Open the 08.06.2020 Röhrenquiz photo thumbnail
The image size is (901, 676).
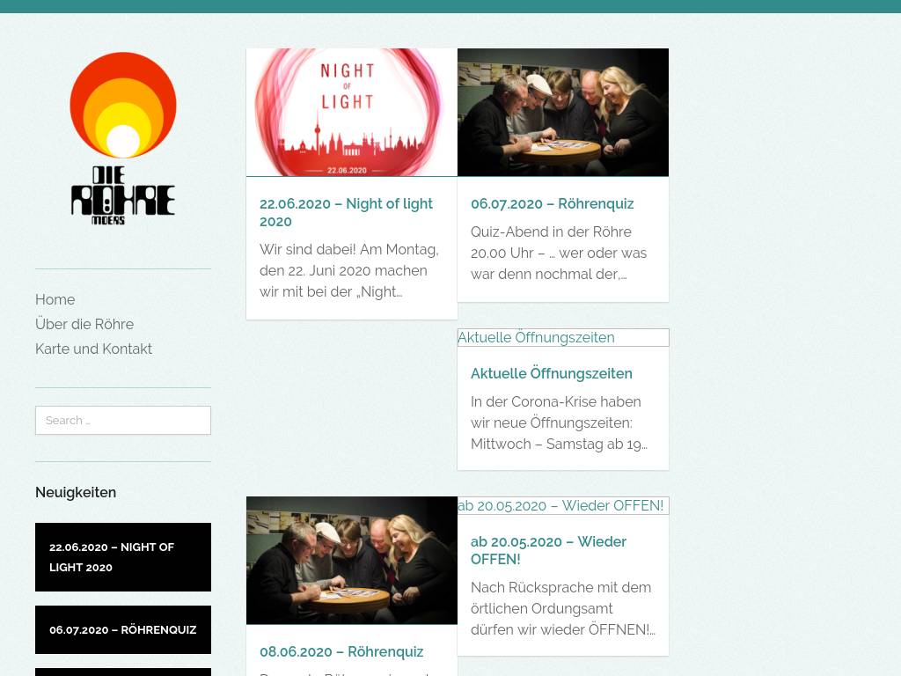[x=352, y=561]
